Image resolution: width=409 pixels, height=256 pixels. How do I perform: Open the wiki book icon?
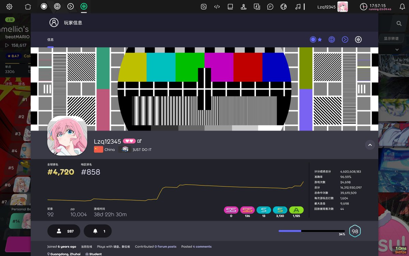230,6
